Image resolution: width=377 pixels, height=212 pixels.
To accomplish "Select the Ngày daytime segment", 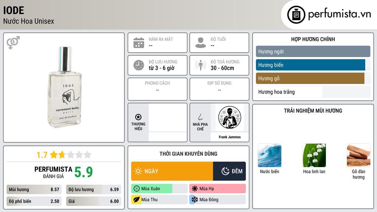I will [x=172, y=171].
